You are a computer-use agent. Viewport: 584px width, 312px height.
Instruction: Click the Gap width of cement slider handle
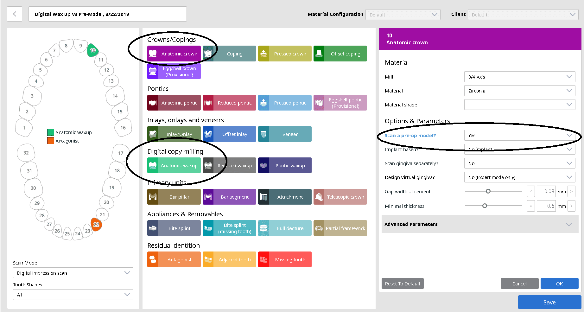click(488, 191)
